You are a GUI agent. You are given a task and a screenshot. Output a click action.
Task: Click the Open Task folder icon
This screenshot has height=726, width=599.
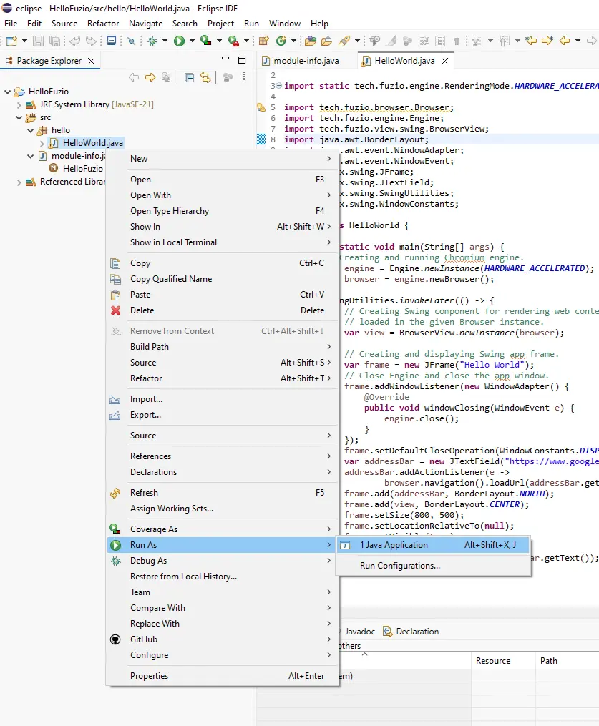326,41
